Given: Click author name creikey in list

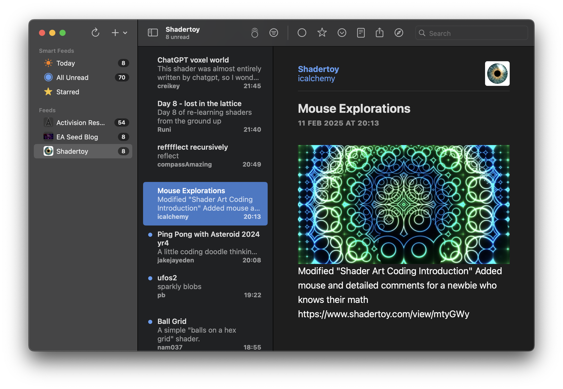Looking at the screenshot, I should [x=168, y=86].
